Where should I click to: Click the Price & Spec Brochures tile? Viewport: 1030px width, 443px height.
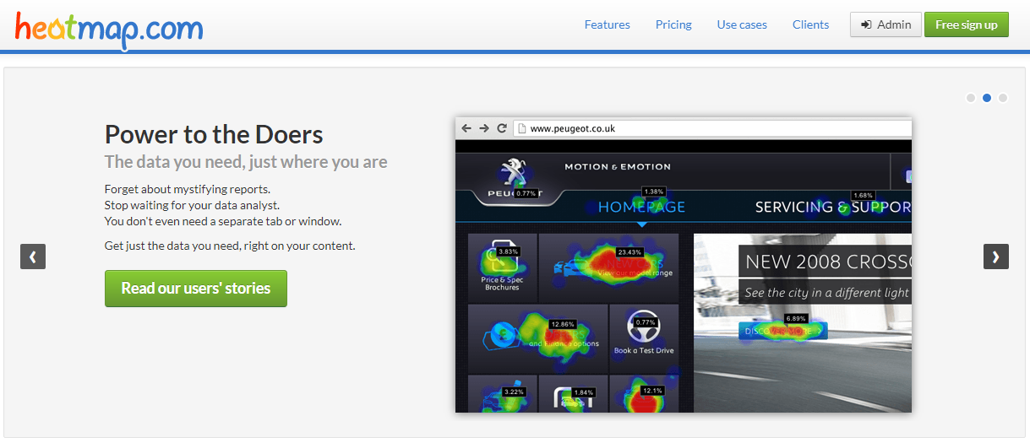[x=502, y=267]
